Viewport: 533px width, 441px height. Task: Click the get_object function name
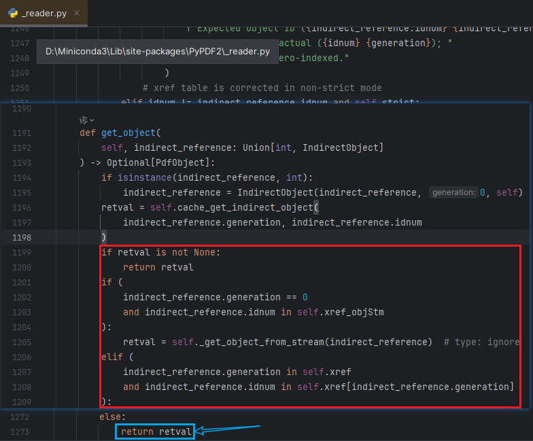tap(128, 133)
